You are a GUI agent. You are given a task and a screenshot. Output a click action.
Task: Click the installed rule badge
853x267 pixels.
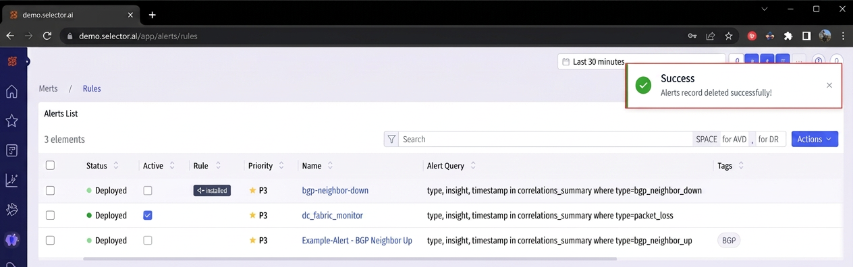[212, 191]
